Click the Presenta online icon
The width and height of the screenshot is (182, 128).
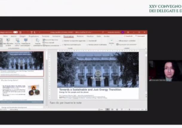[17, 41]
